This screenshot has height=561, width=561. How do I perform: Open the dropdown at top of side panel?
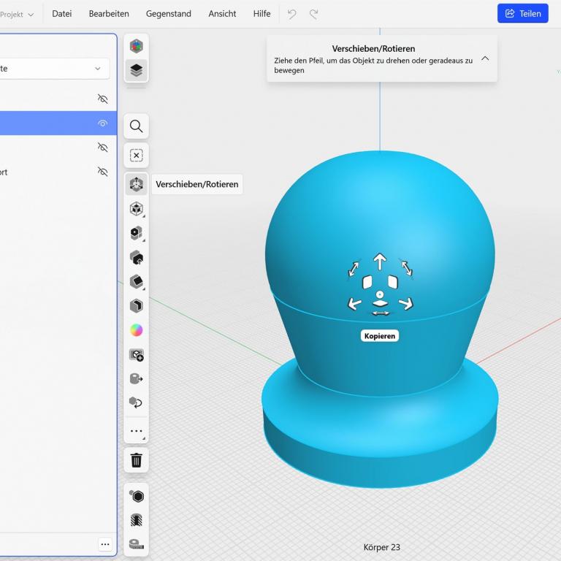[x=55, y=69]
